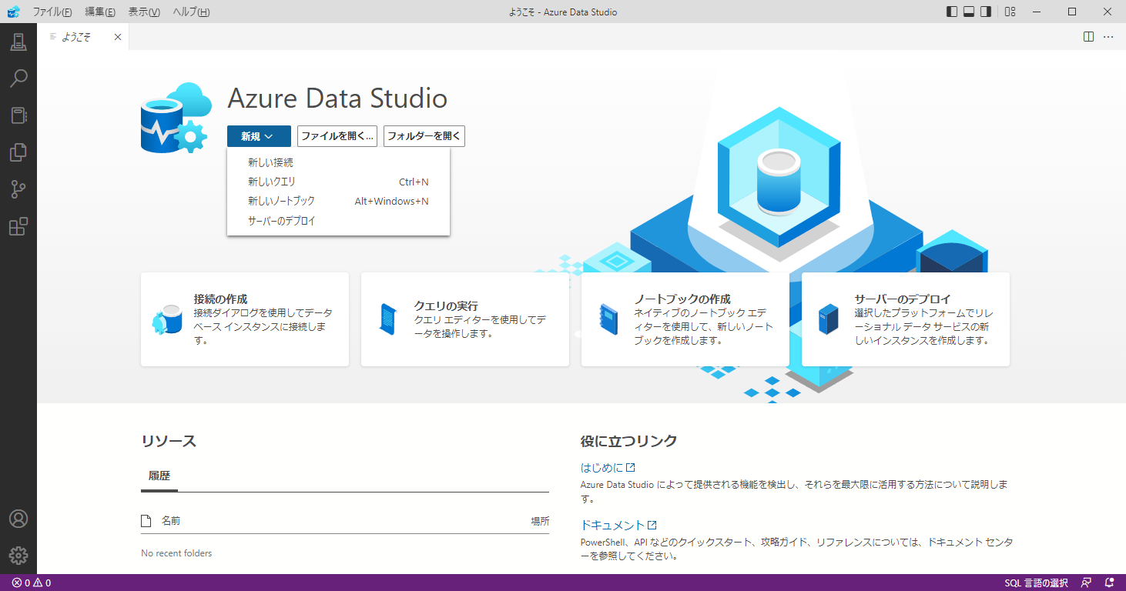Open the ドキュメント link
Image resolution: width=1126 pixels, height=591 pixels.
[x=612, y=525]
